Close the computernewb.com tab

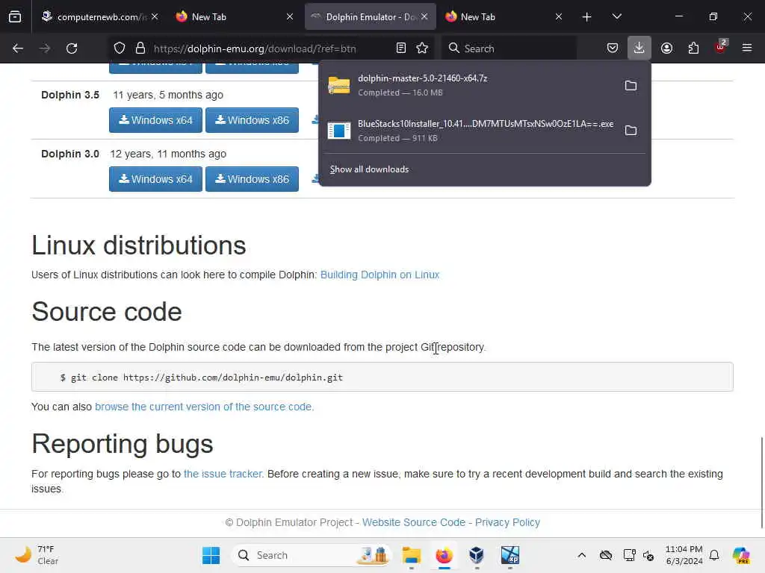click(155, 16)
